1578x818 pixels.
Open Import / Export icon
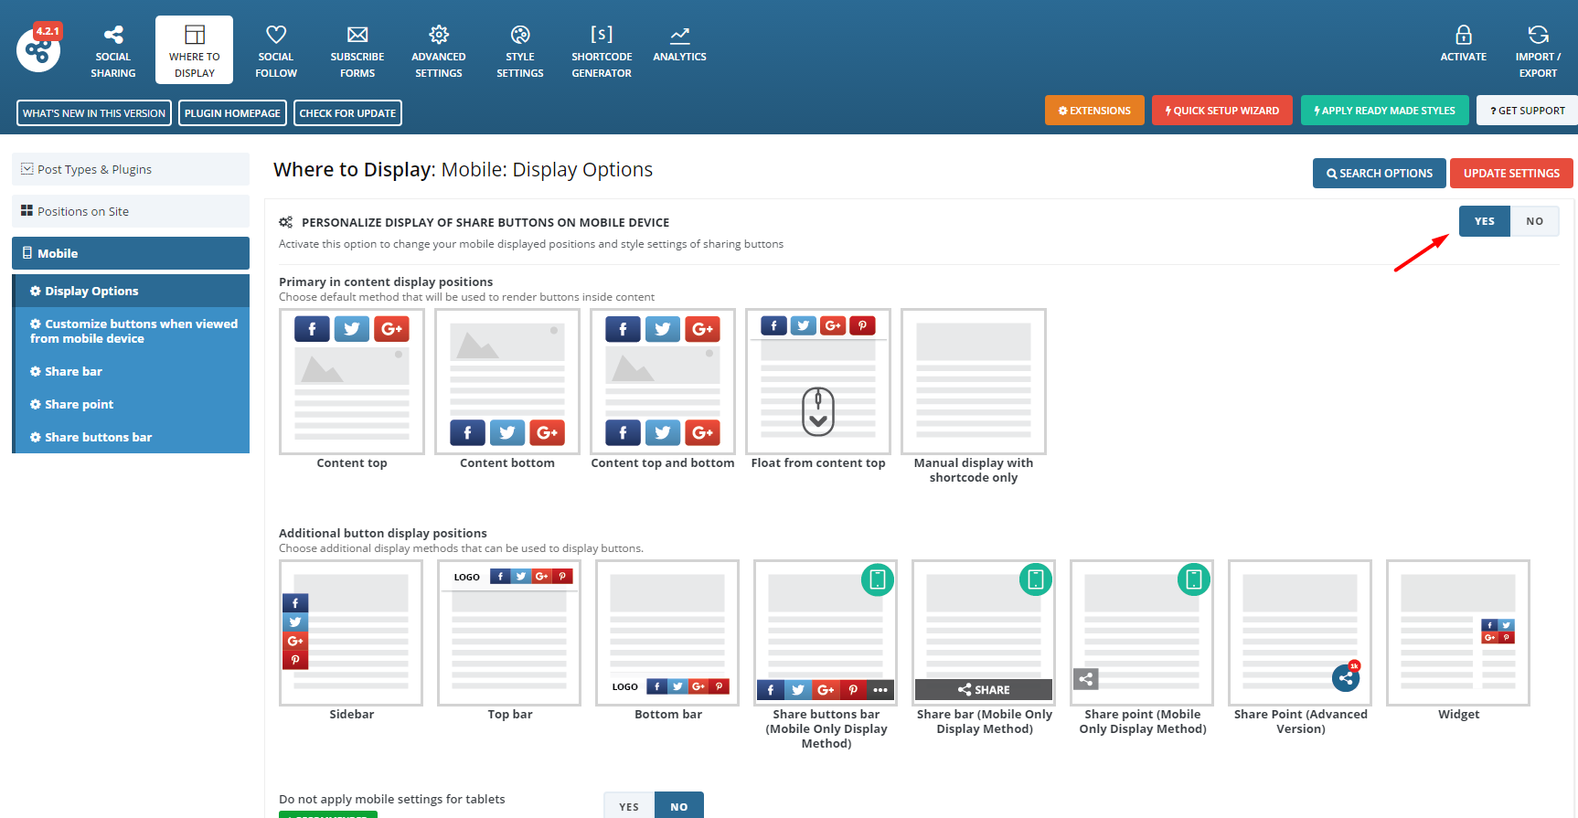[x=1538, y=37]
